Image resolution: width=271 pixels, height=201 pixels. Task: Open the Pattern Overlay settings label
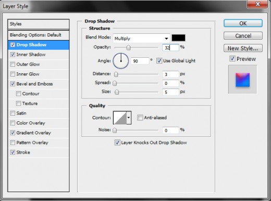coord(32,143)
